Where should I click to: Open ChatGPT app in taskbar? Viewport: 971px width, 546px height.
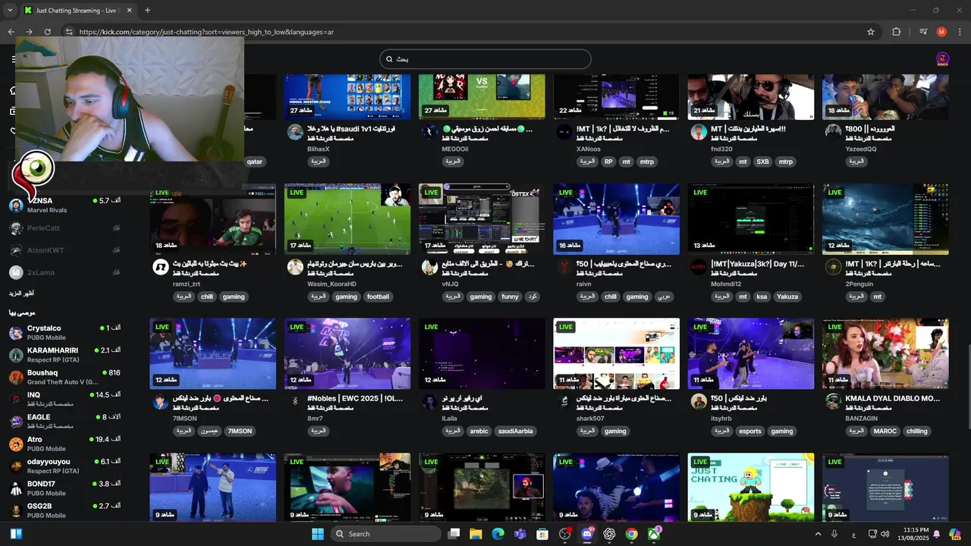[609, 534]
